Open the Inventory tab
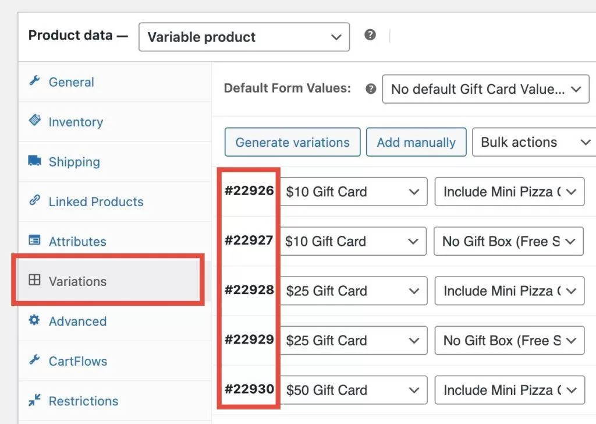The width and height of the screenshot is (596, 424). pos(76,122)
